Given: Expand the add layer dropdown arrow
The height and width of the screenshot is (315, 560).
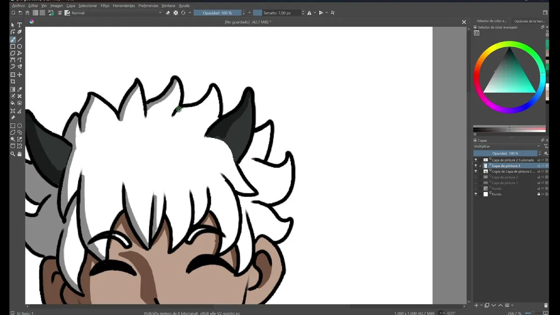Looking at the screenshot, I should point(480,305).
